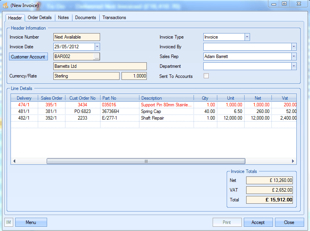Click the IM icon button

click(9, 222)
